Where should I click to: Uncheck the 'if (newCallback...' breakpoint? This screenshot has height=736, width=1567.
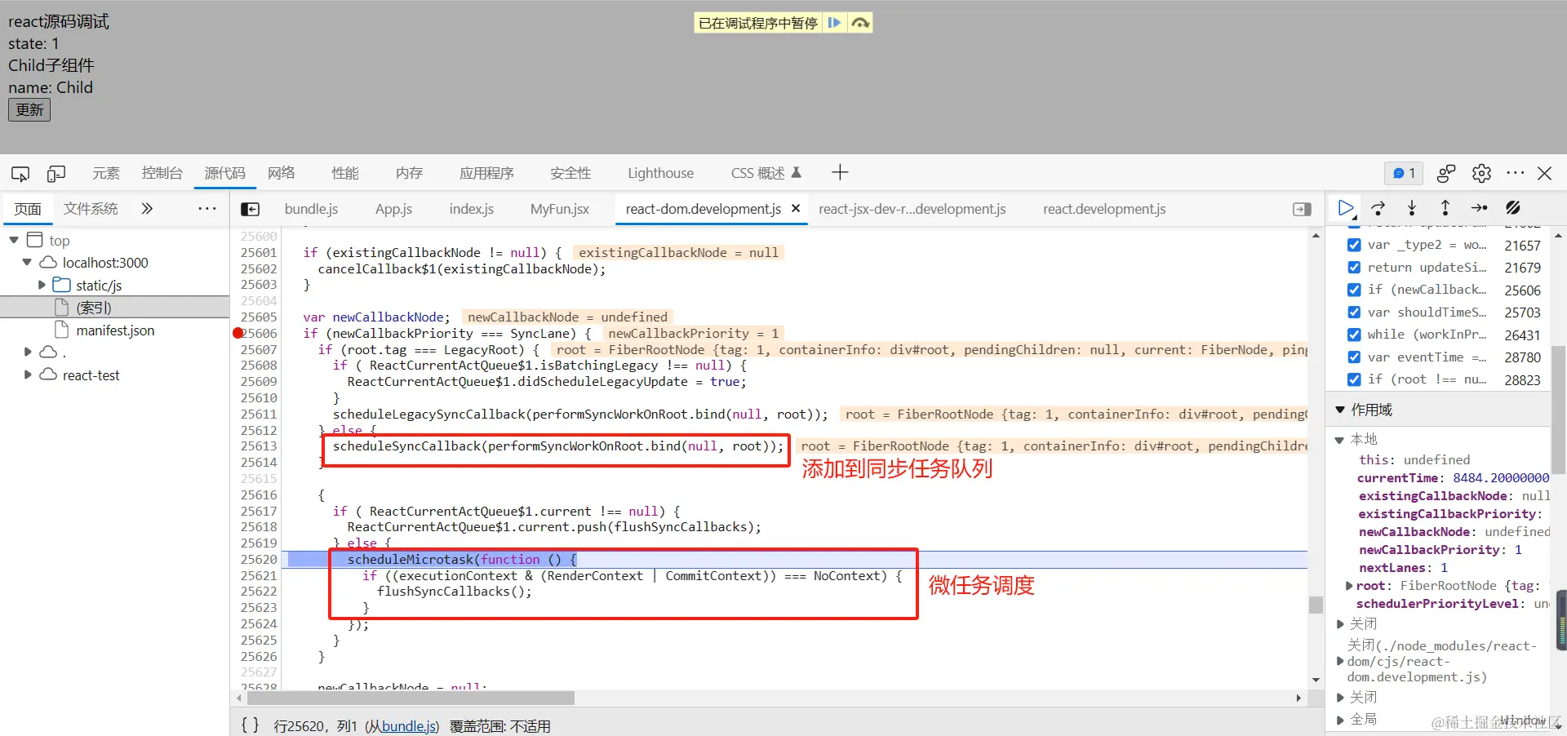[x=1354, y=290]
